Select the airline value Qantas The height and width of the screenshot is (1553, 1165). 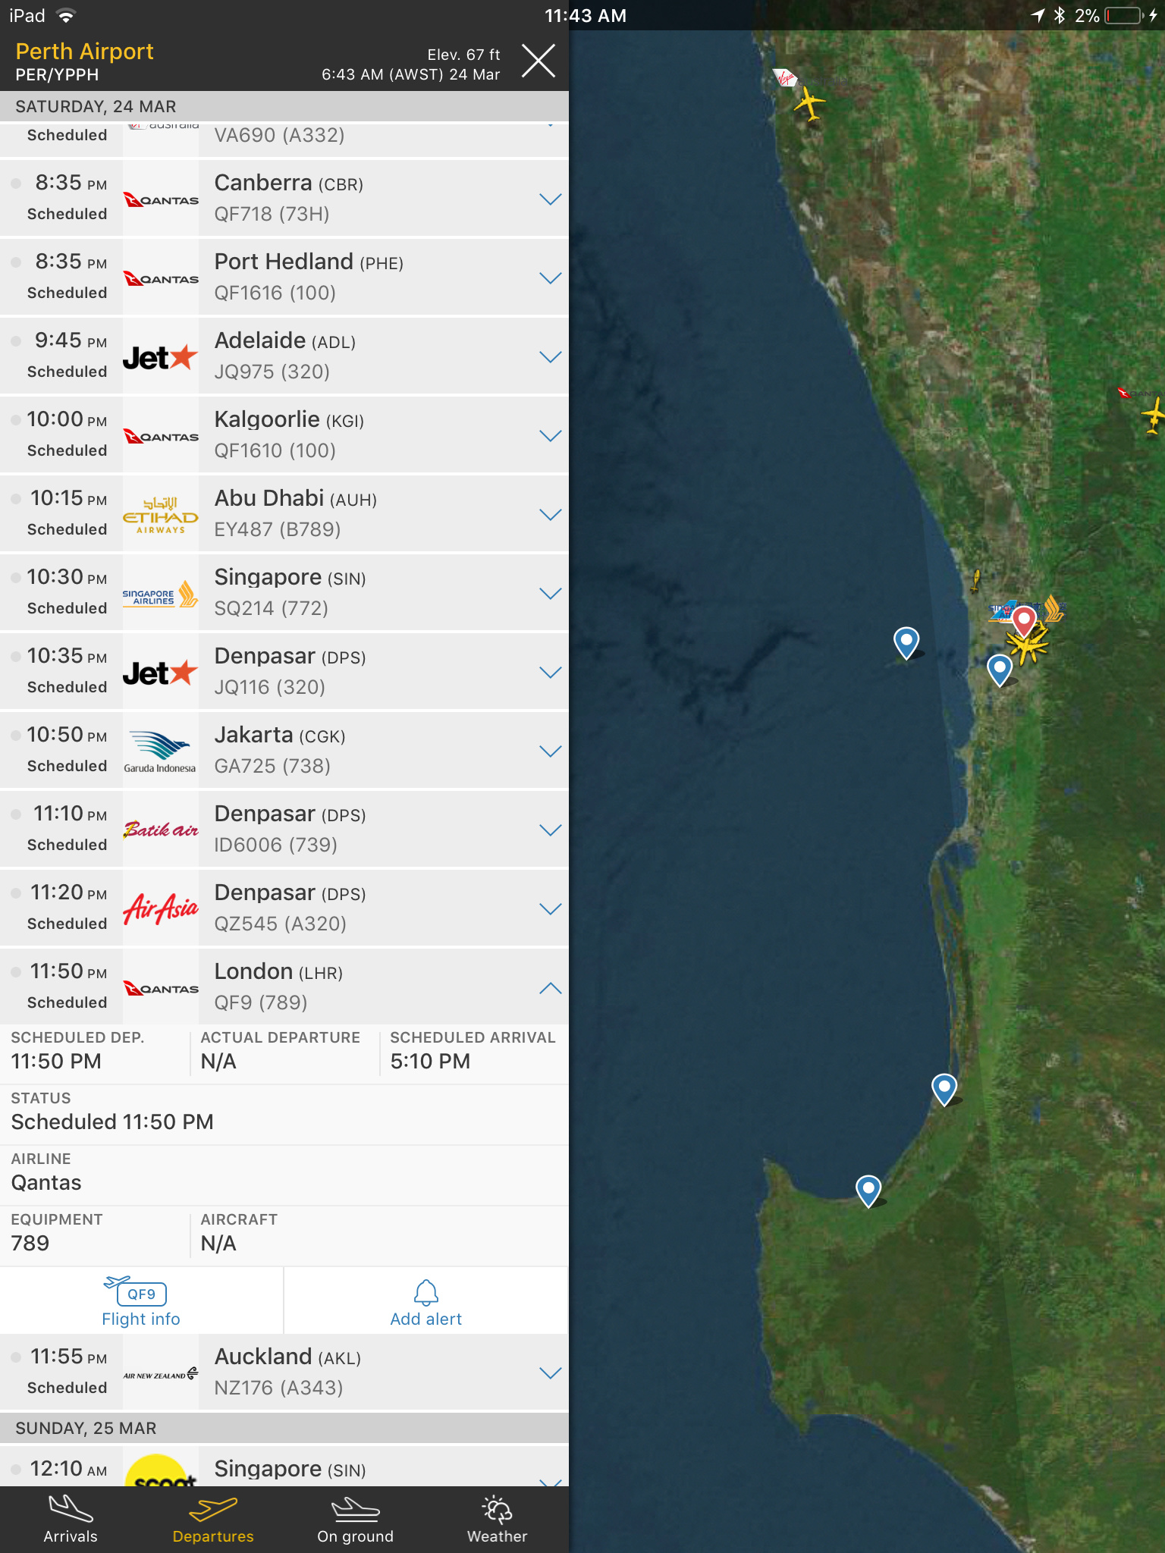[46, 1182]
